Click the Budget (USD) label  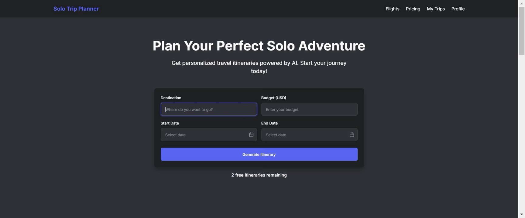point(273,98)
